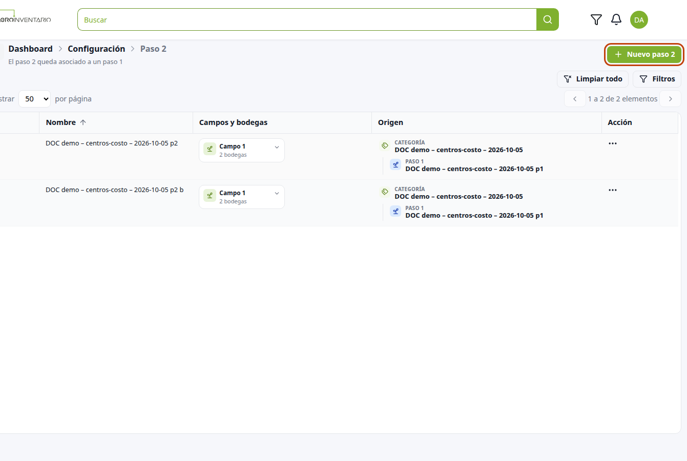Open the rows per page dropdown
687x461 pixels.
click(x=34, y=99)
